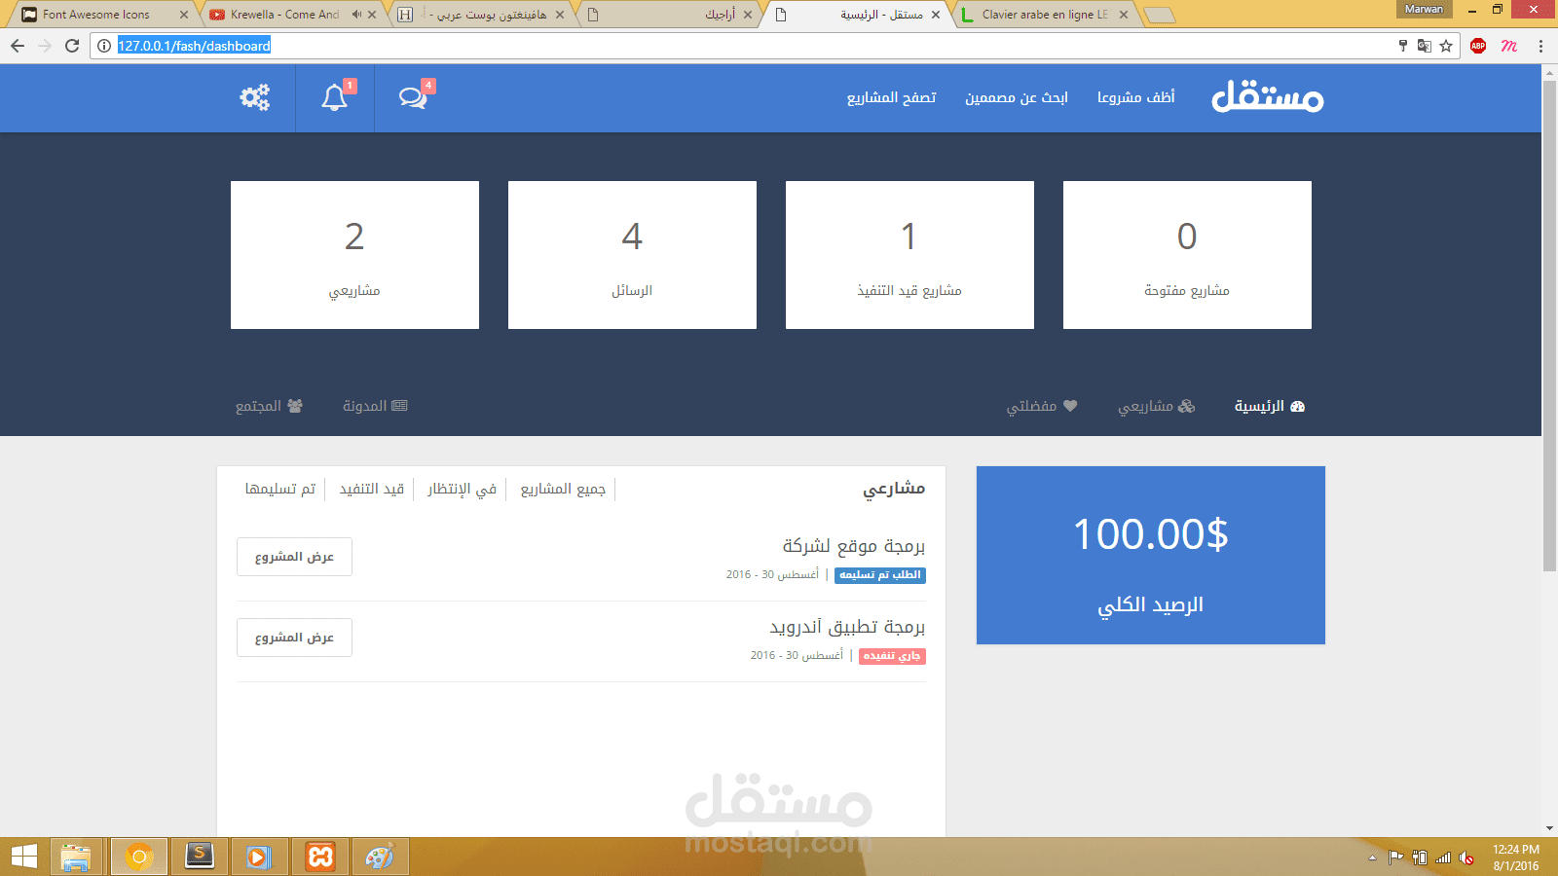This screenshot has width=1558, height=876.
Task: Click the pink m extension icon
Action: coord(1509,46)
